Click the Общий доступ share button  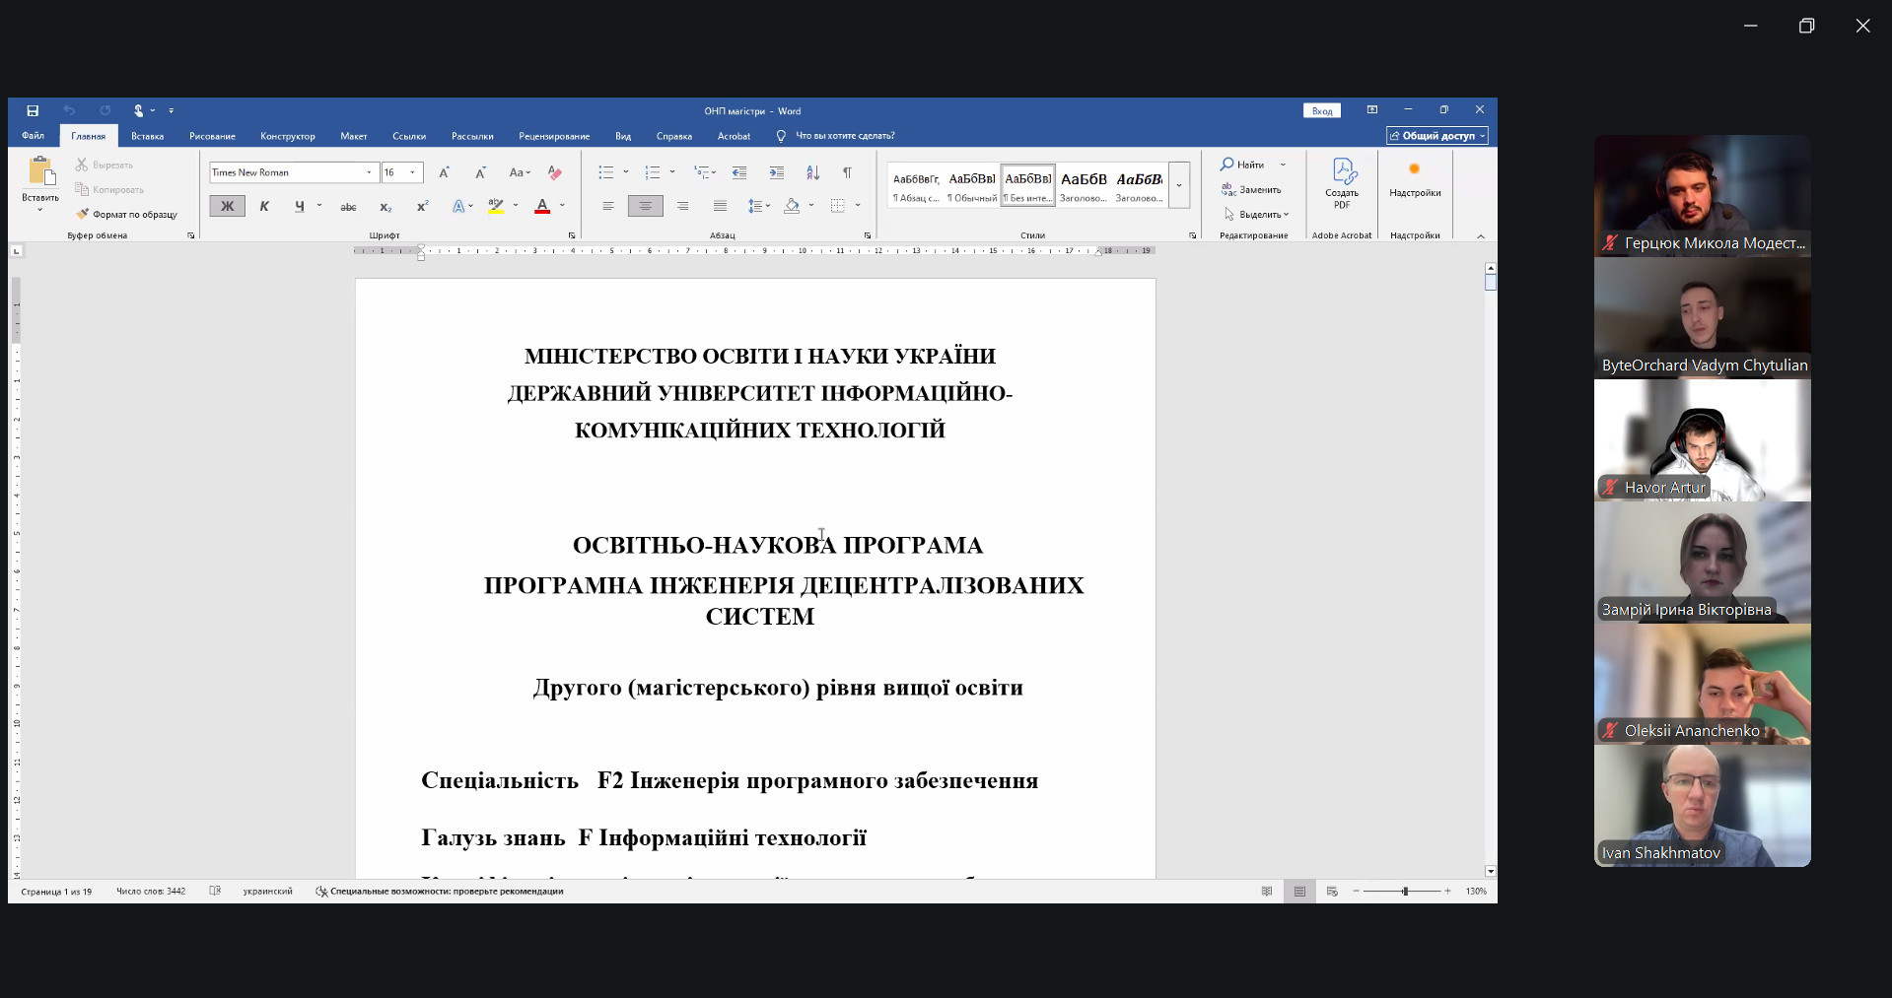[1437, 136]
